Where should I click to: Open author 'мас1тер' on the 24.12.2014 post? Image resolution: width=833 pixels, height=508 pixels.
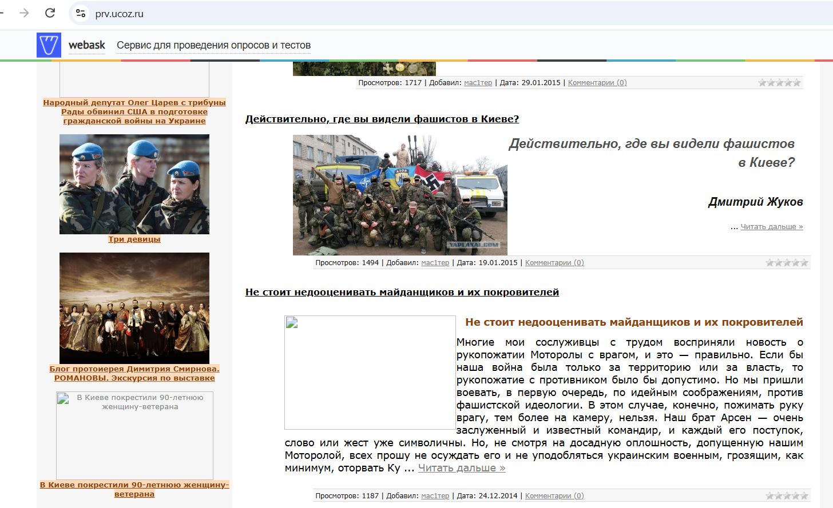435,496
